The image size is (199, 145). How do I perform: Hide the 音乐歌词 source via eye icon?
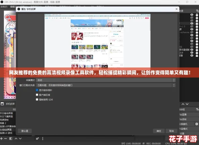[192, 50]
